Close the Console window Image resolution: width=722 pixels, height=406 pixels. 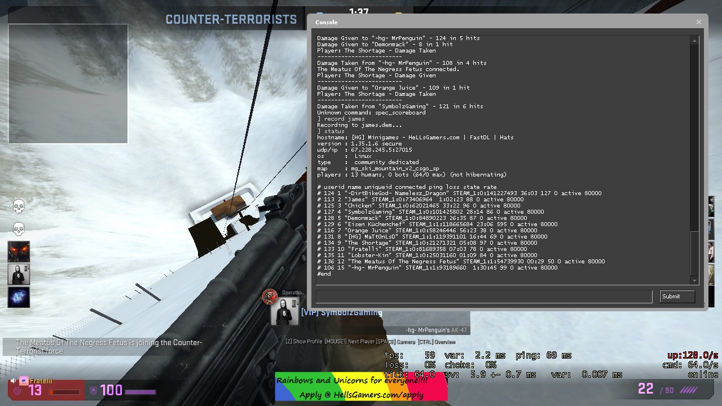click(699, 22)
